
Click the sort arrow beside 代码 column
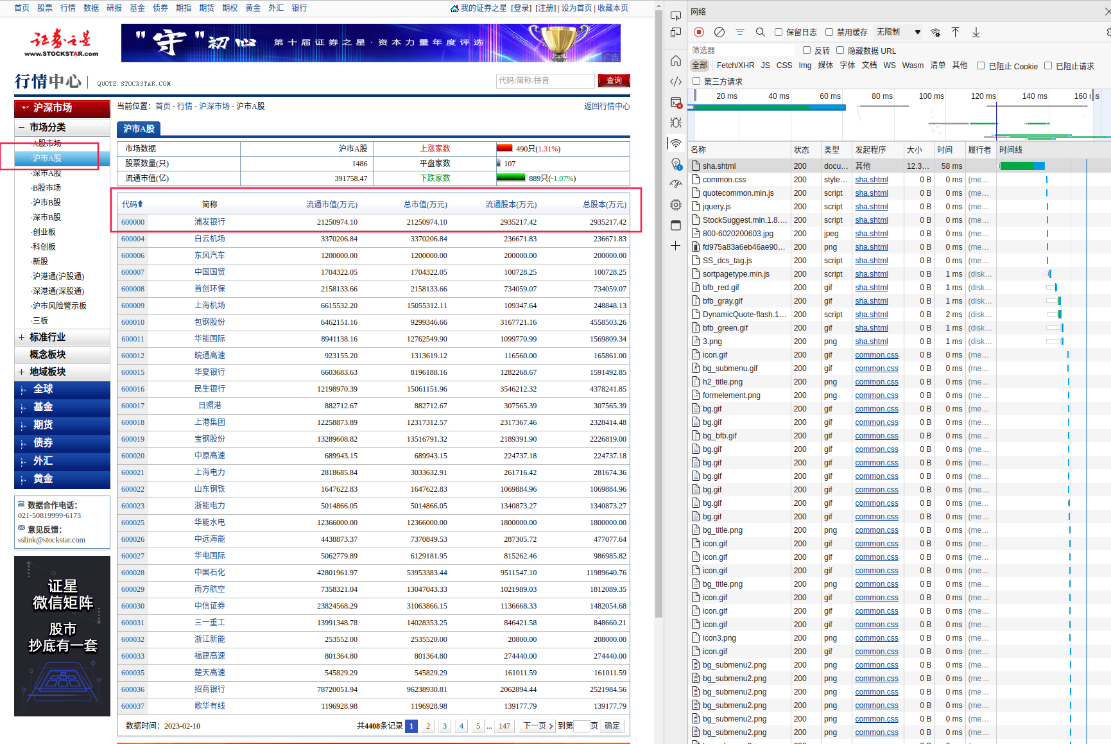click(141, 204)
